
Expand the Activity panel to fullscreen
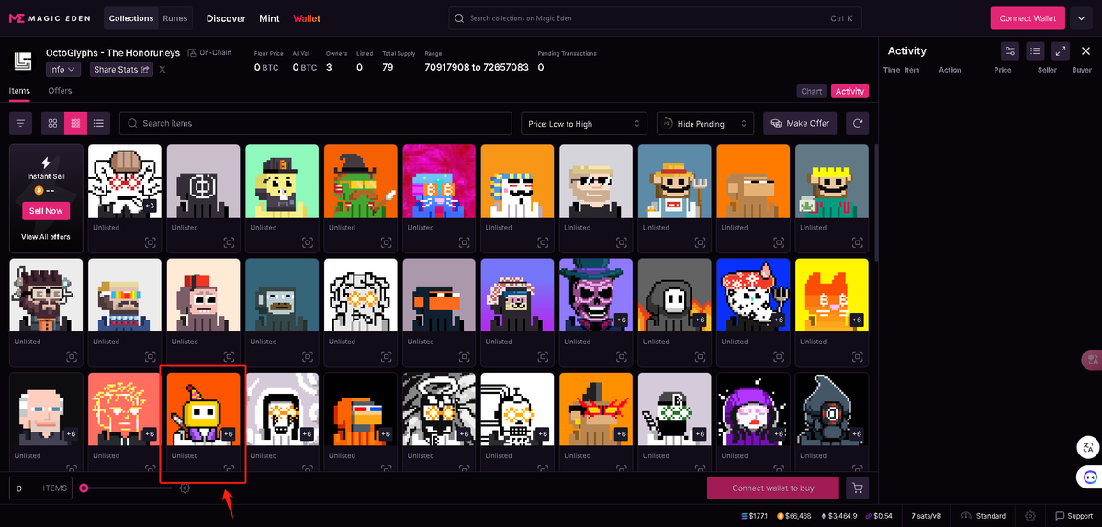[1060, 51]
